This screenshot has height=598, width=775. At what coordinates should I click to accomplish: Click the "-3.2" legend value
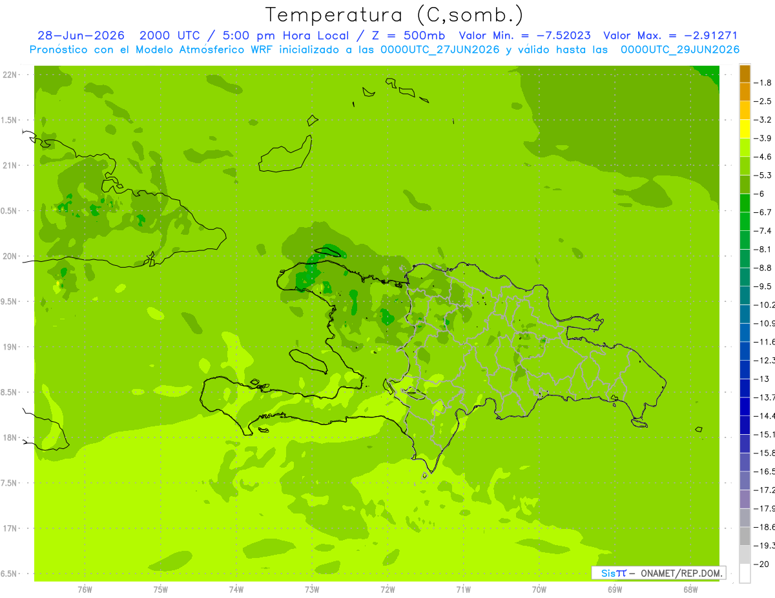pos(764,120)
